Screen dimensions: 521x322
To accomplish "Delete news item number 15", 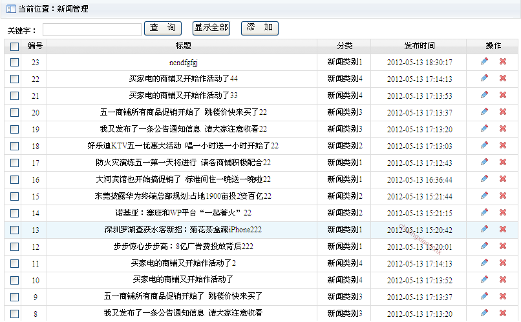I will coord(503,196).
